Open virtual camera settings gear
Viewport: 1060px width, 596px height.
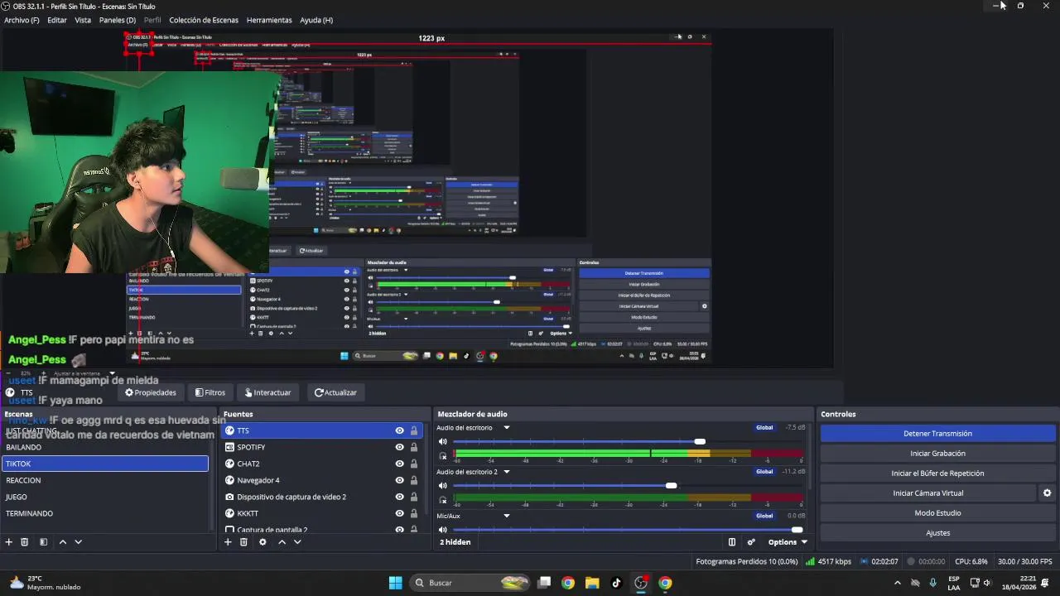1047,493
